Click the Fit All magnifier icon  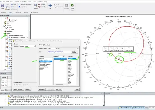55,4
